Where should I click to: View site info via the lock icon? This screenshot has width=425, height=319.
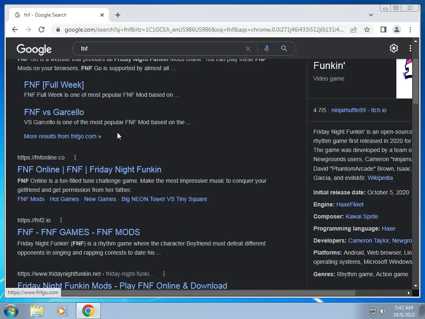point(58,29)
